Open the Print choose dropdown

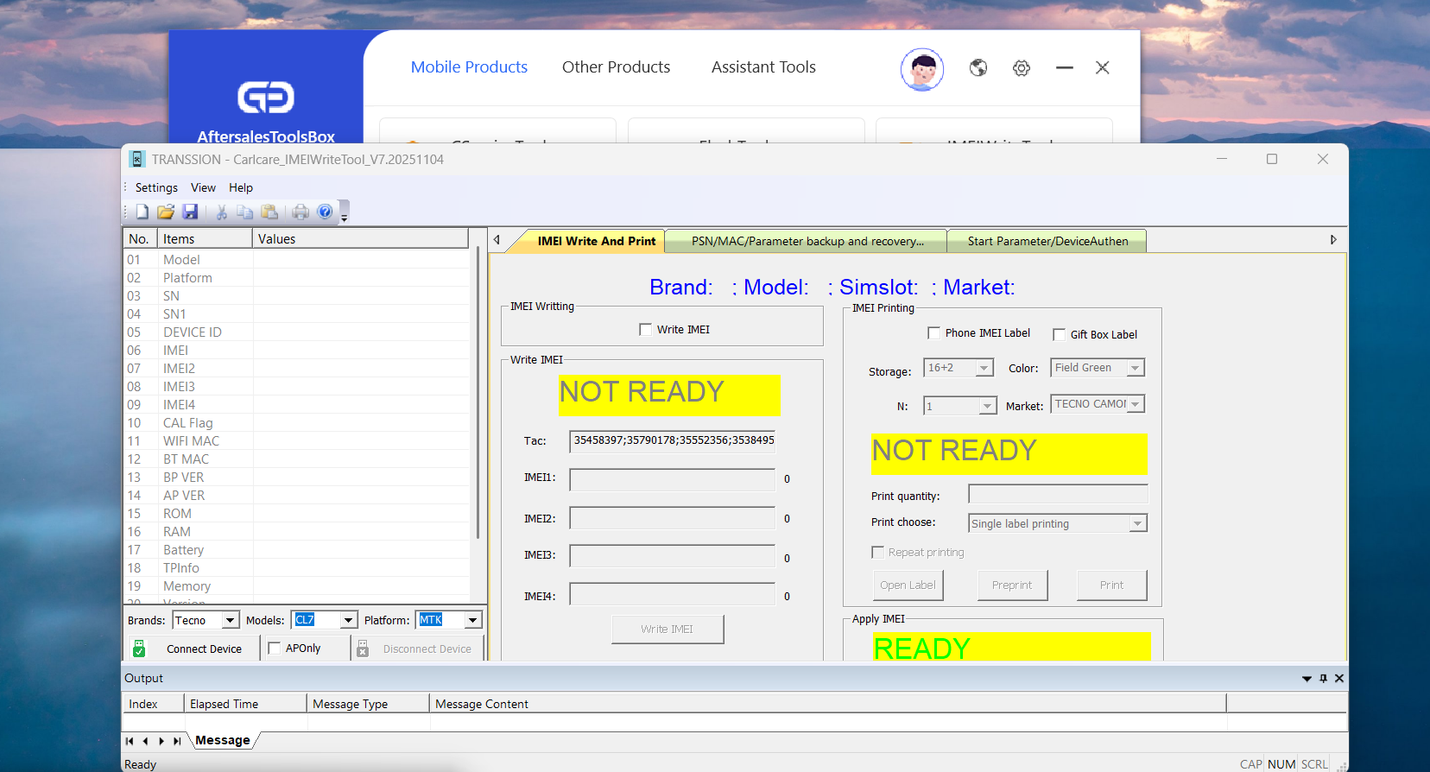point(1137,523)
